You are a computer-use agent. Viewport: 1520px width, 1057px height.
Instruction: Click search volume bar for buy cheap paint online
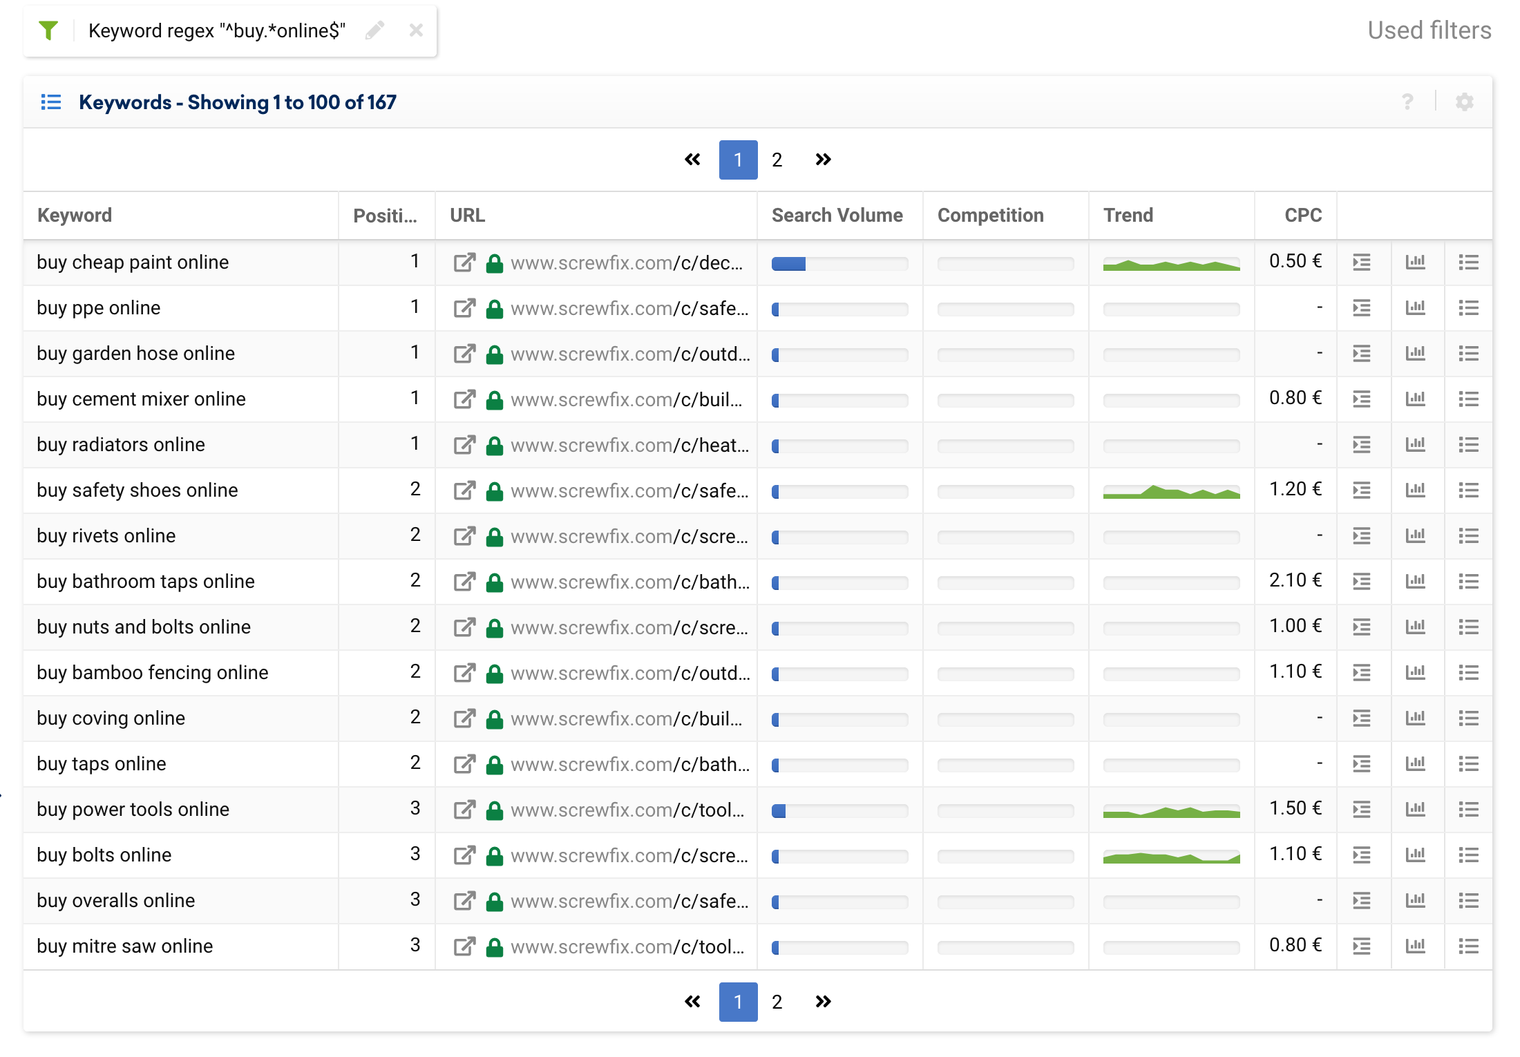(x=839, y=263)
